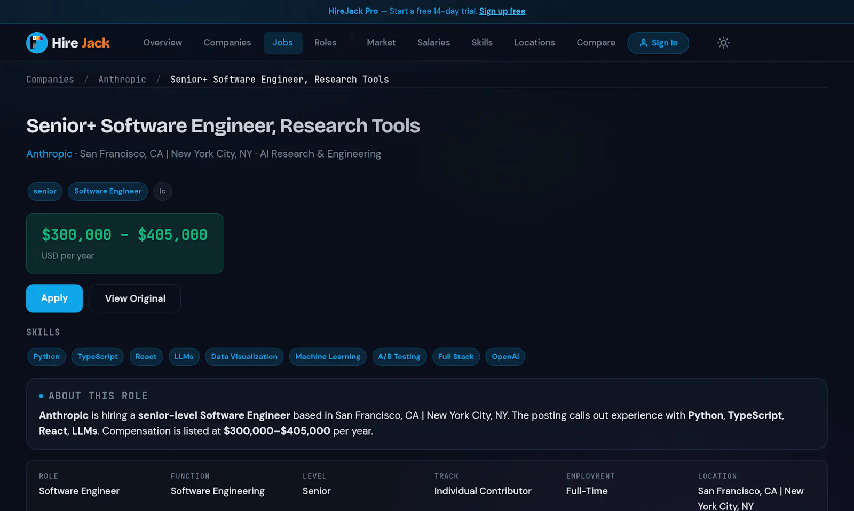
Task: Select the Jobs nav tab
Action: pos(283,43)
